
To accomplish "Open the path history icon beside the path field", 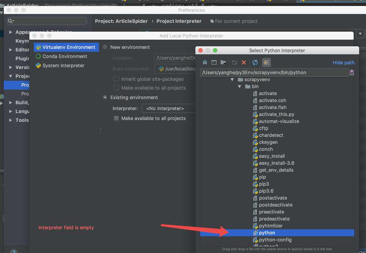I will 352,73.
